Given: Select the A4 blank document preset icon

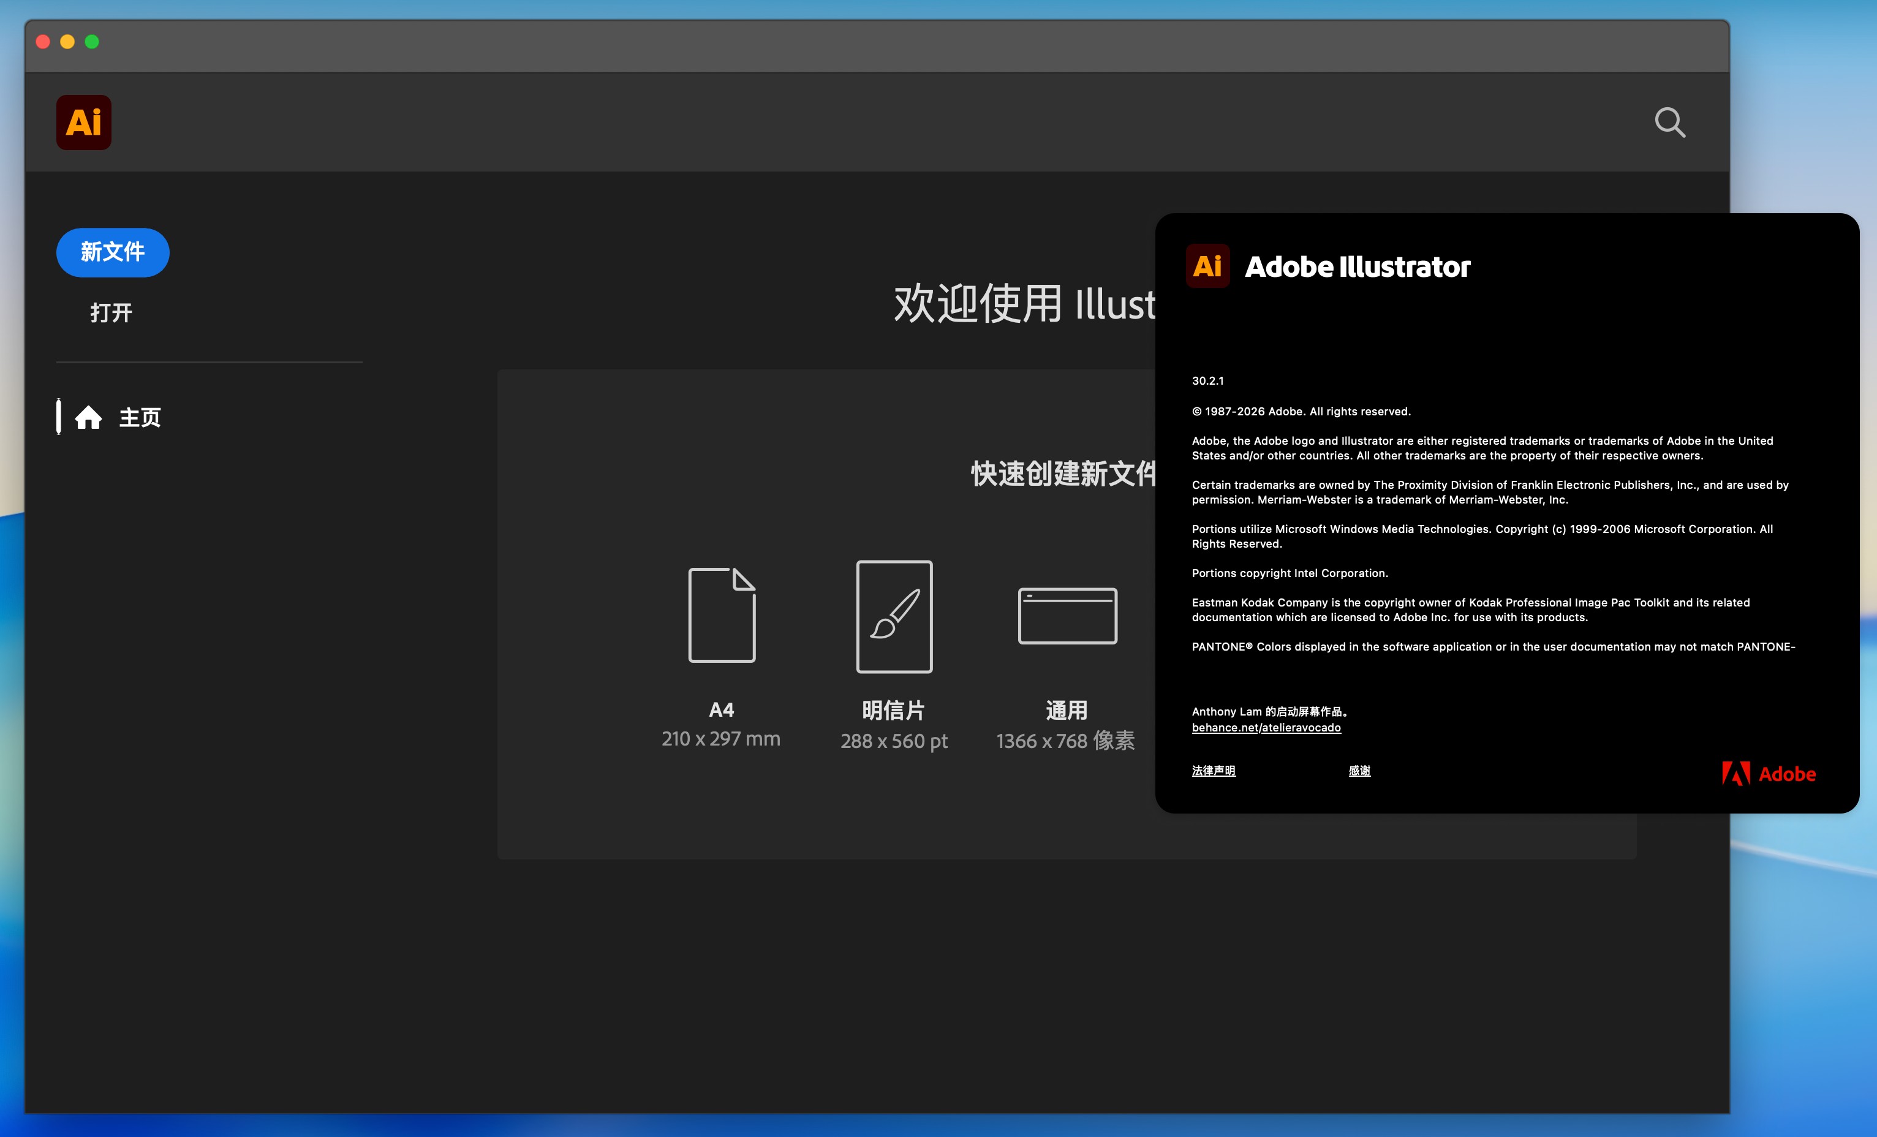Looking at the screenshot, I should click(x=722, y=614).
